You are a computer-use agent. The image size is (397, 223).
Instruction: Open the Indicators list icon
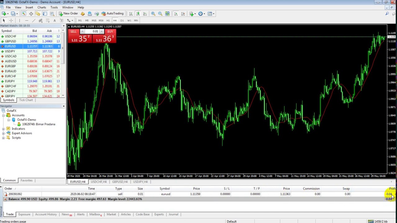192,14
